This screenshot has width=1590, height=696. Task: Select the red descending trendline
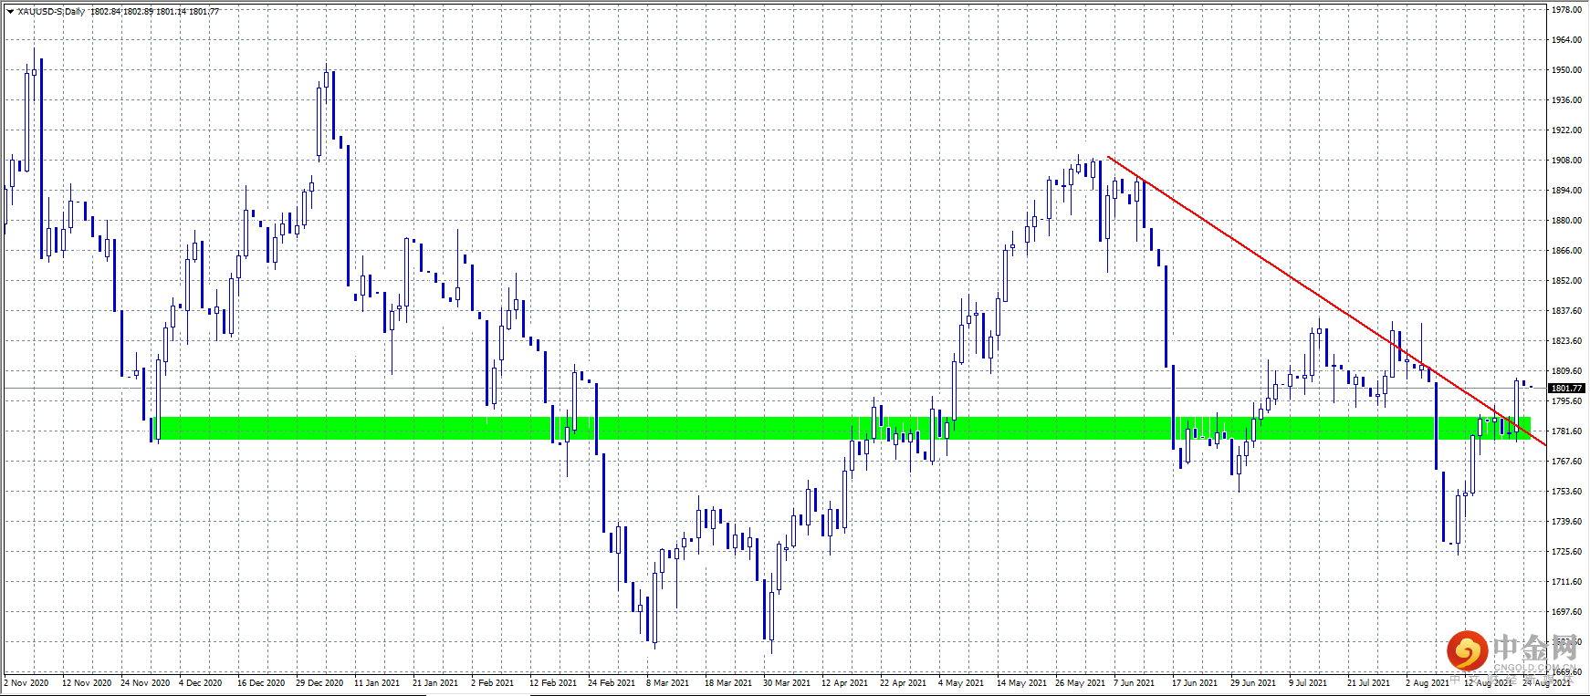coord(1325,301)
